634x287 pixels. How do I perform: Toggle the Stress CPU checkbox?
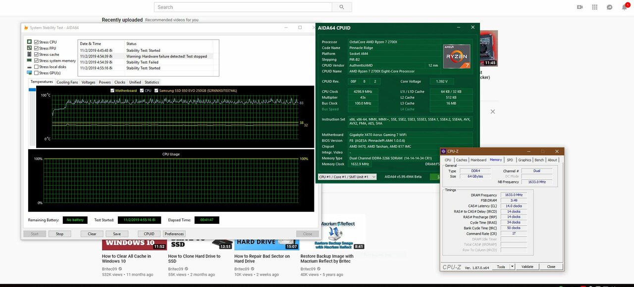click(x=37, y=42)
